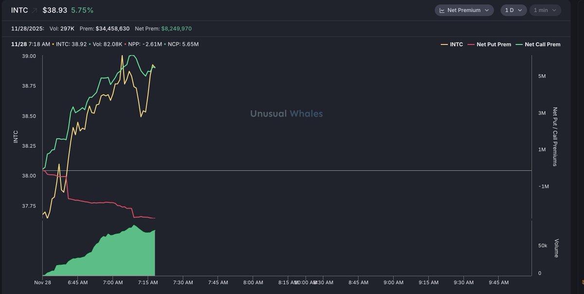This screenshot has width=584, height=294.
Task: Click the 8:00 AM time axis label
Action: [x=253, y=282]
